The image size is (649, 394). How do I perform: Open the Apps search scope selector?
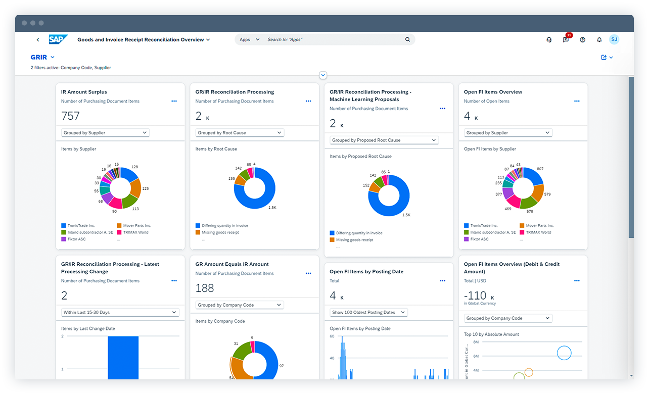coord(249,39)
